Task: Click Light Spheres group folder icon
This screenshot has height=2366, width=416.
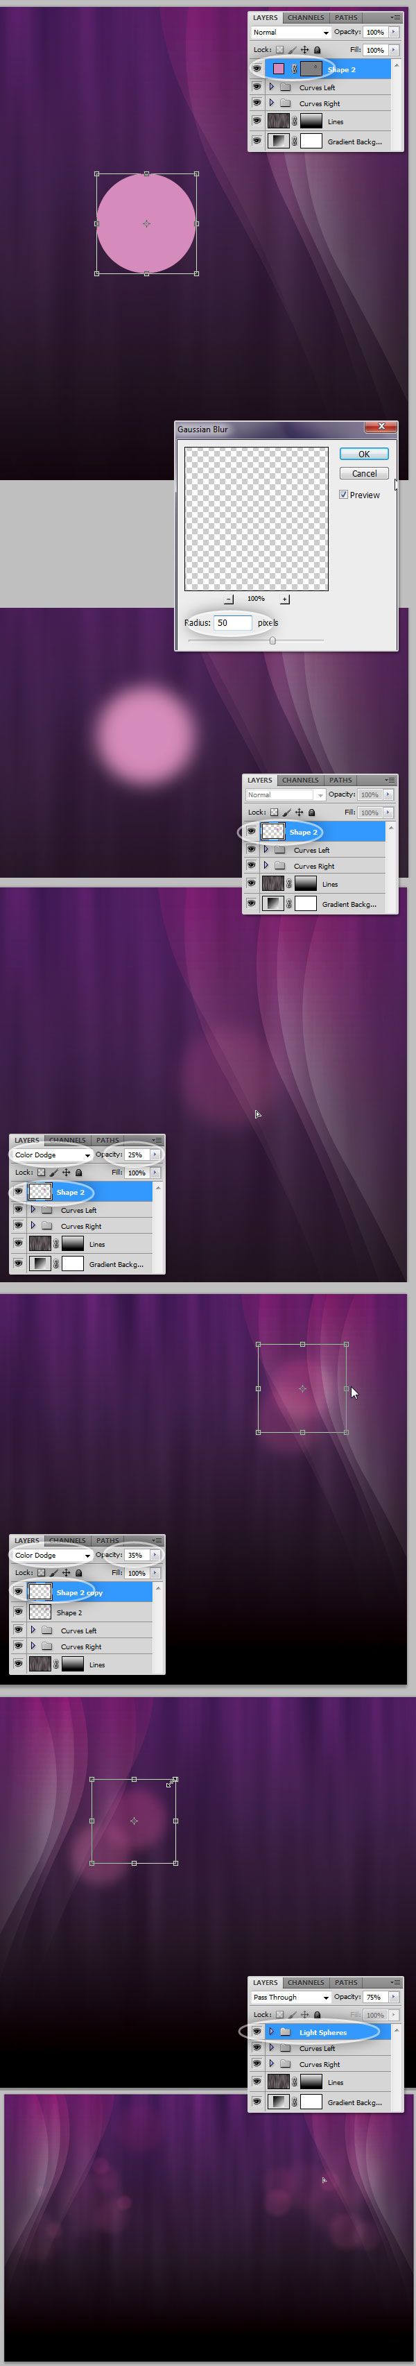Action: (285, 2032)
